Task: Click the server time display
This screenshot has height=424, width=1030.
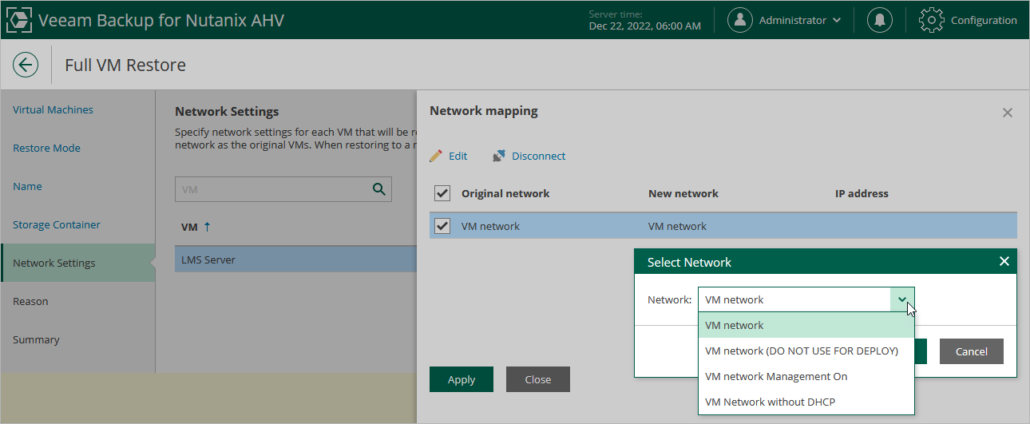Action: [x=645, y=20]
